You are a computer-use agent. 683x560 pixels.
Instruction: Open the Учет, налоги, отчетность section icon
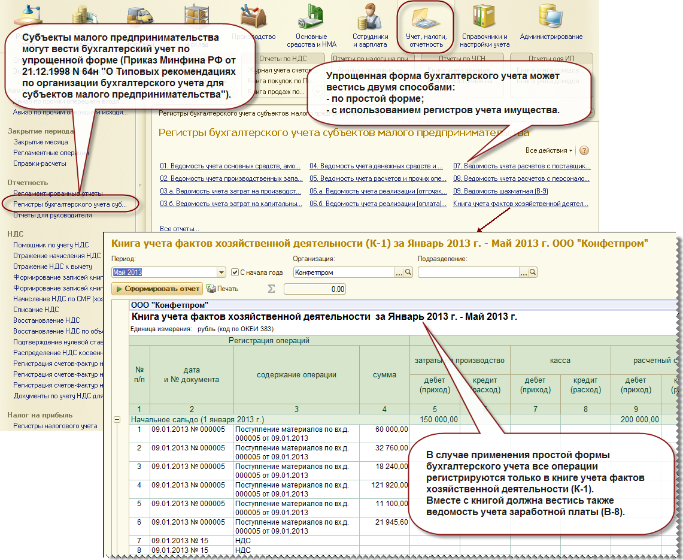coord(426,20)
